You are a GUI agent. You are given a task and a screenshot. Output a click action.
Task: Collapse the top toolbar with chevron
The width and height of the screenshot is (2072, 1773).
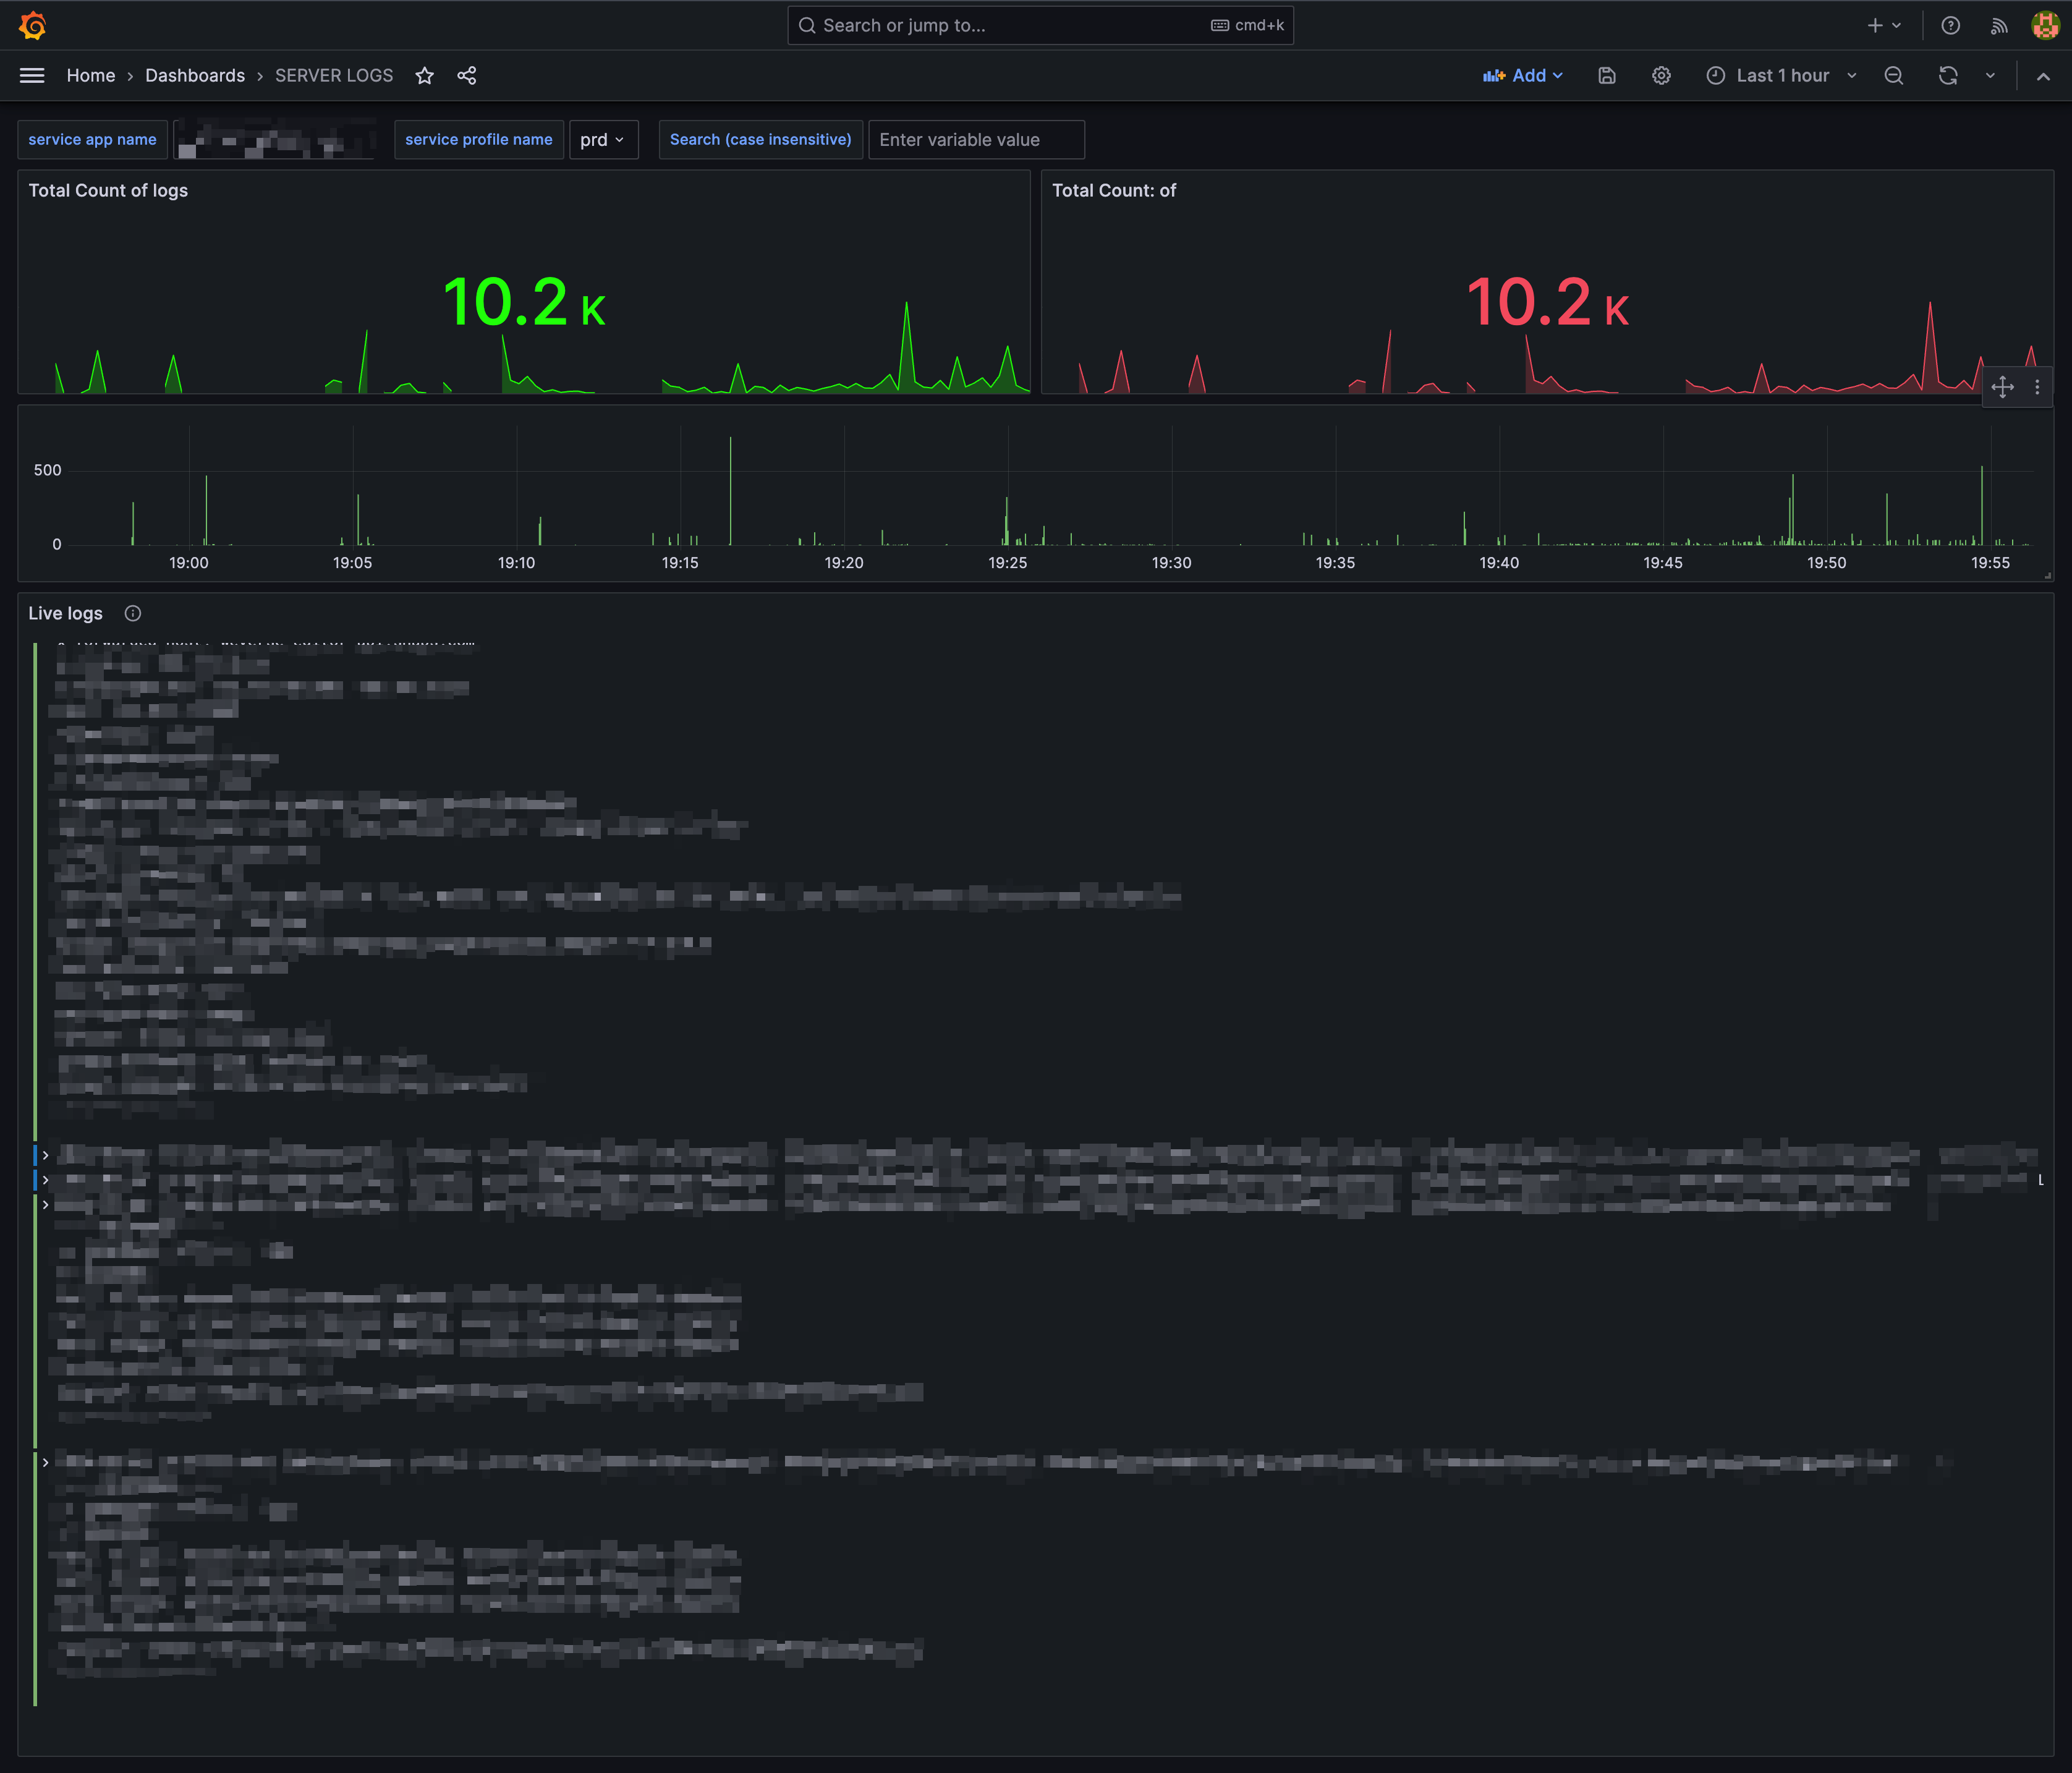coord(2043,76)
